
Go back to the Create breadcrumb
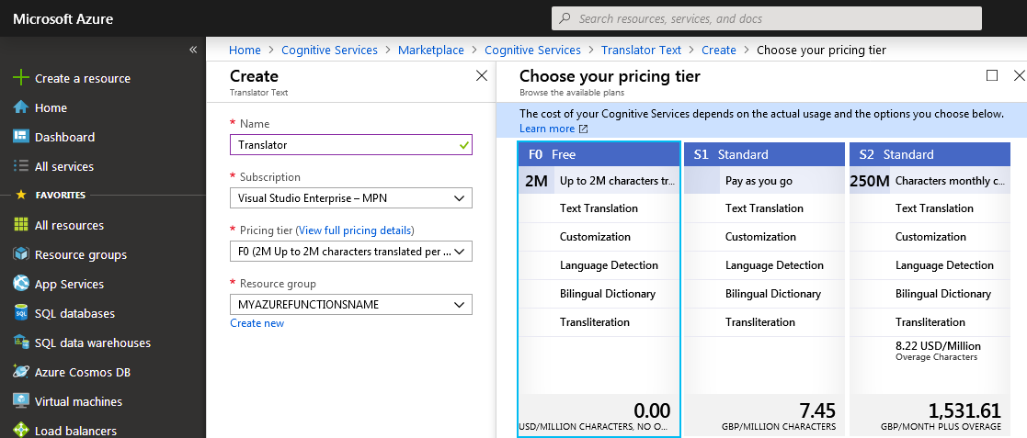tap(718, 50)
